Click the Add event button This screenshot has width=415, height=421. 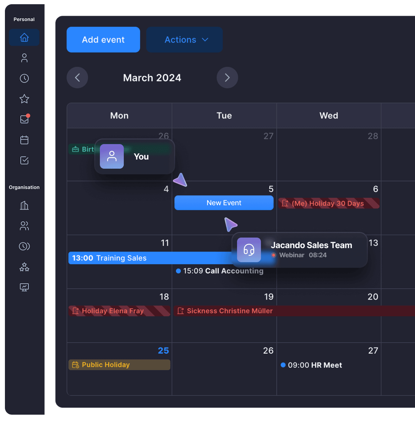[x=103, y=39]
